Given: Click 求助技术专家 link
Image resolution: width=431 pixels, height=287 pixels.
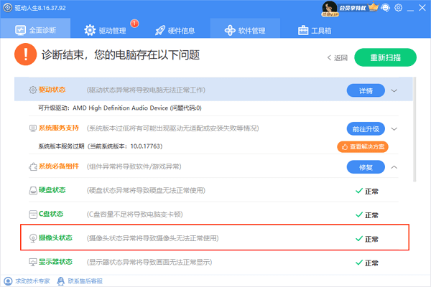Looking at the screenshot, I should 32,281.
